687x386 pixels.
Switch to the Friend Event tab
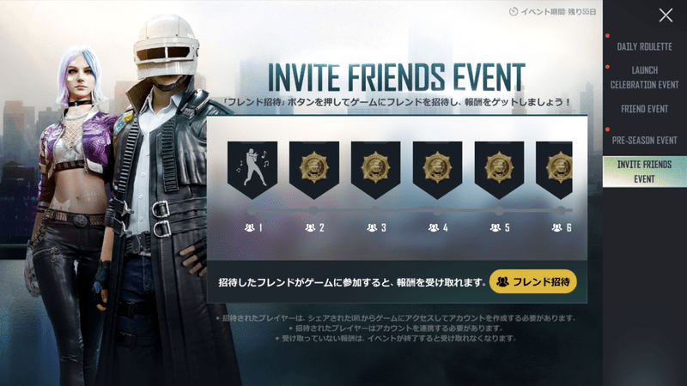click(x=645, y=109)
